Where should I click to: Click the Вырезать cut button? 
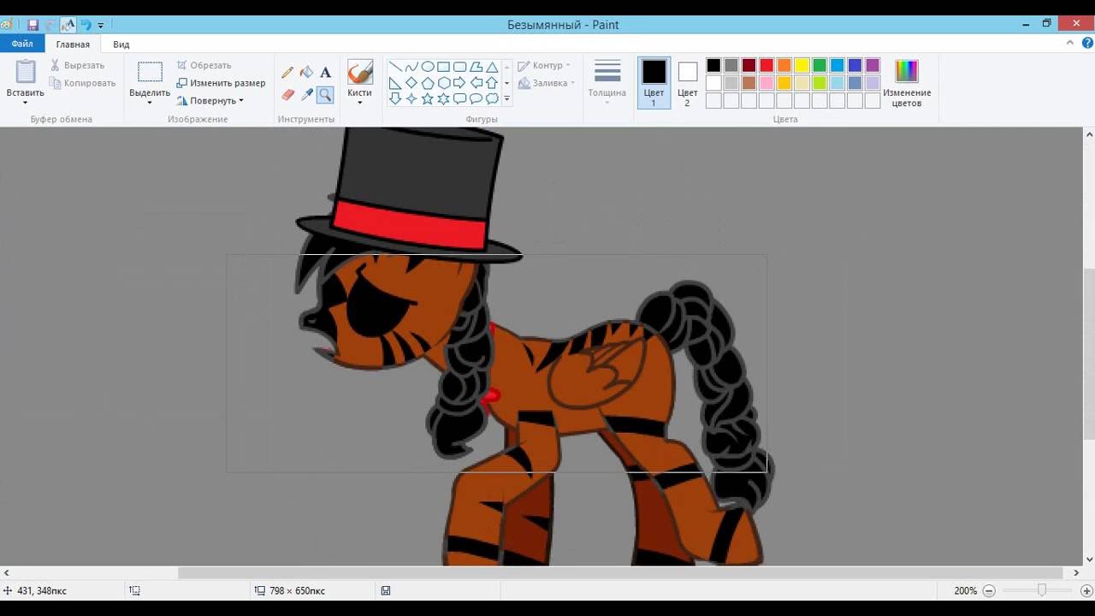[x=77, y=65]
